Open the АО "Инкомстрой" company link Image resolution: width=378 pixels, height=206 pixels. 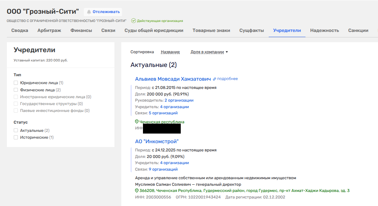tap(157, 141)
